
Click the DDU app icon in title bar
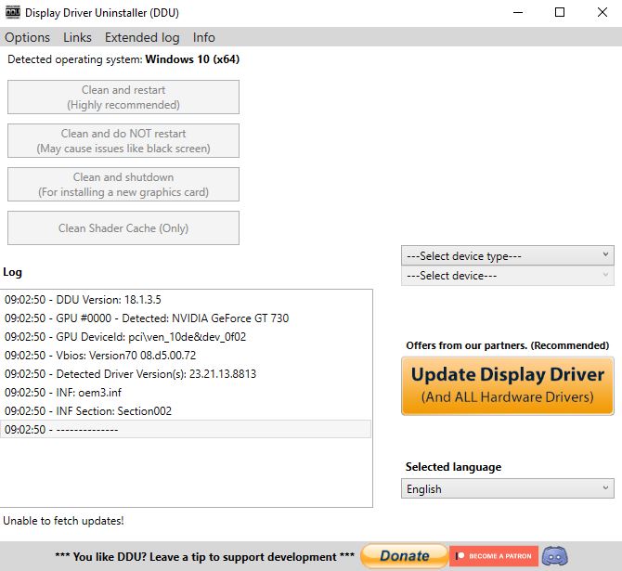coord(12,13)
